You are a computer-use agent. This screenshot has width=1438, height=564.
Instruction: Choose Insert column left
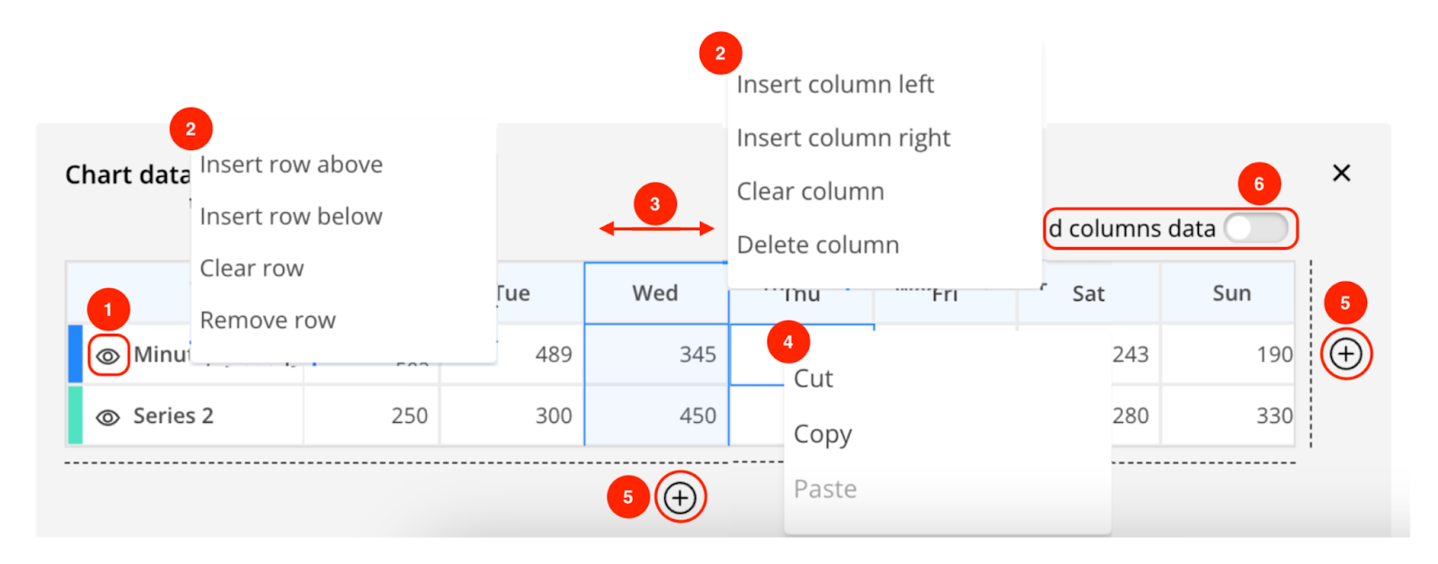pyautogui.click(x=835, y=84)
